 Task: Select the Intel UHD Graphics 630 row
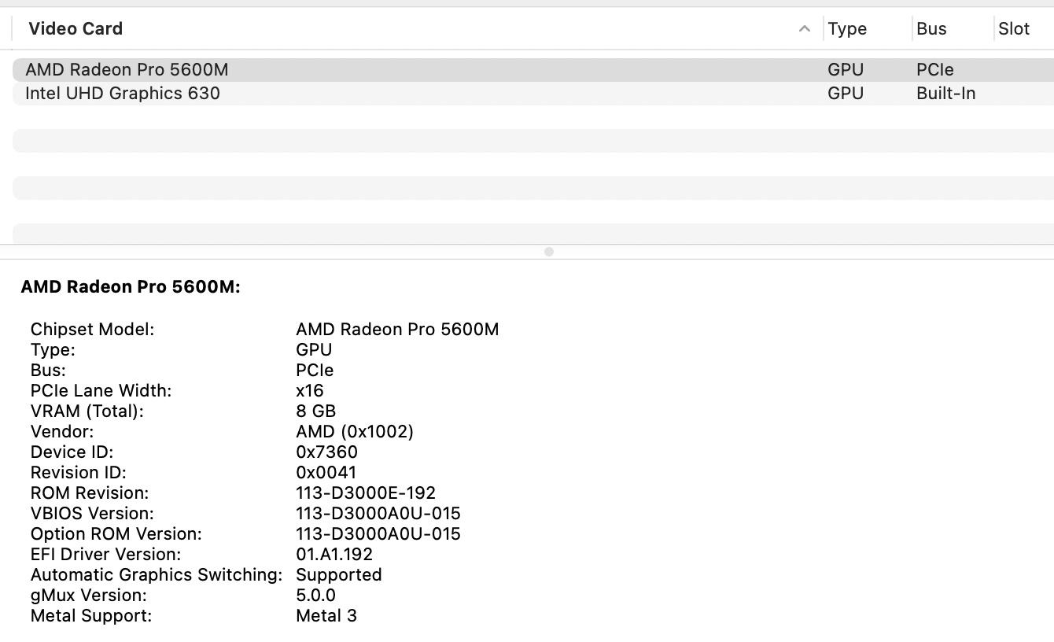point(123,94)
